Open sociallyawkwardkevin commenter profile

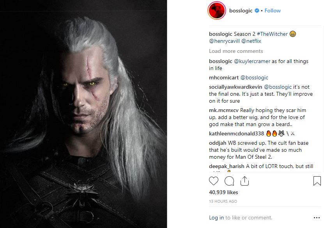point(236,87)
